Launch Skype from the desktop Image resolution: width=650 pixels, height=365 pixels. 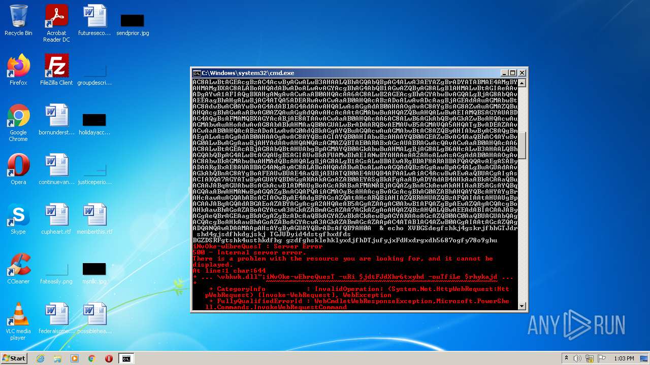[x=18, y=219]
